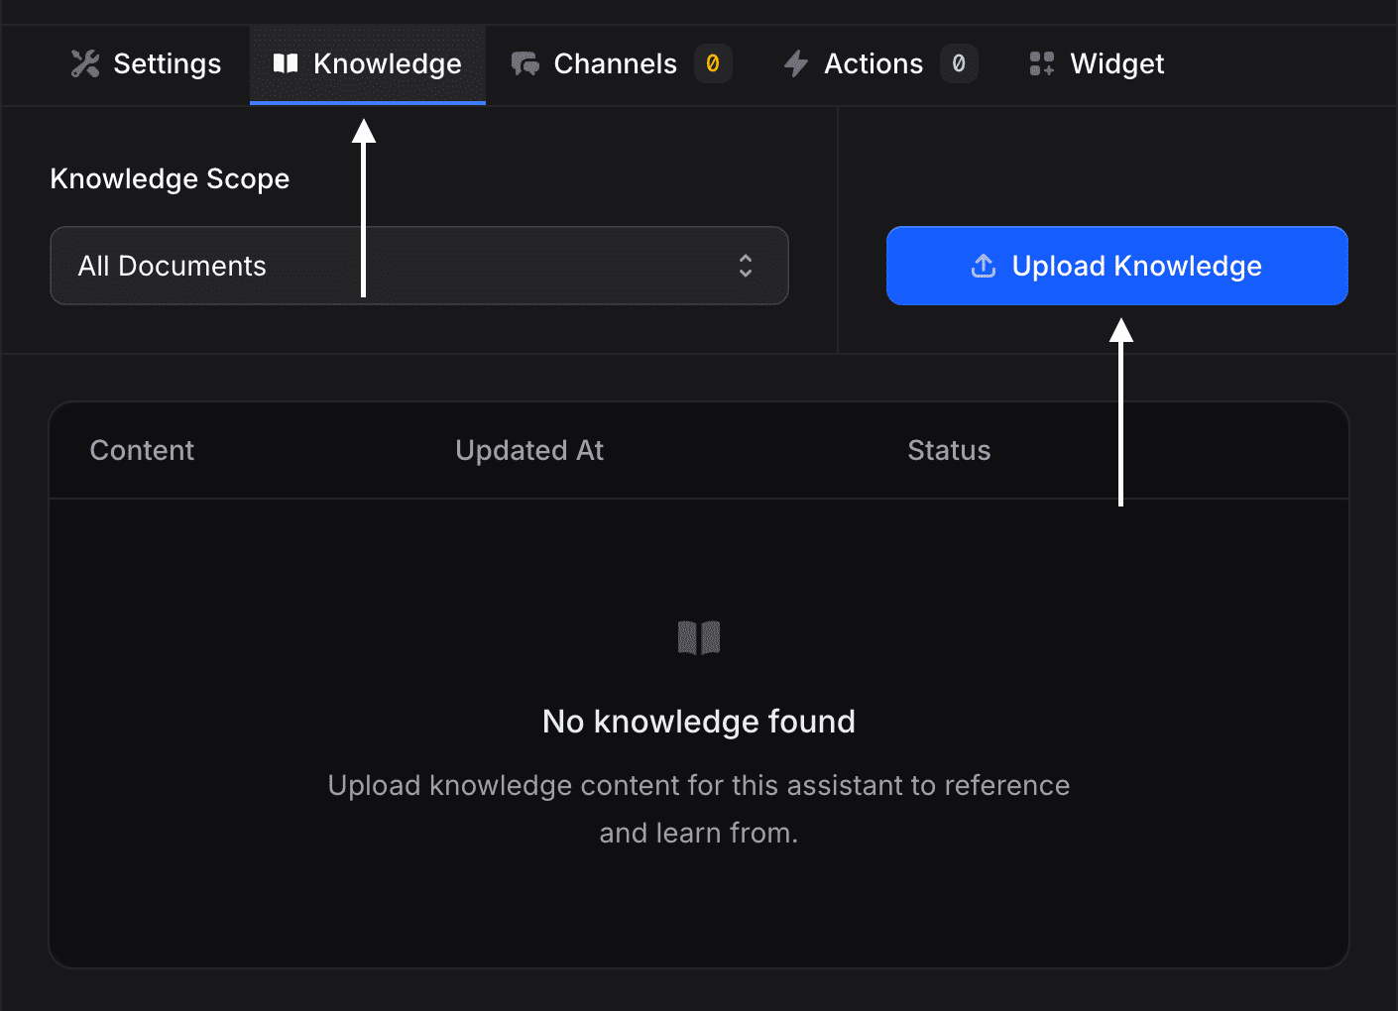Click the empty-state book icon
The width and height of the screenshot is (1398, 1011).
[699, 637]
